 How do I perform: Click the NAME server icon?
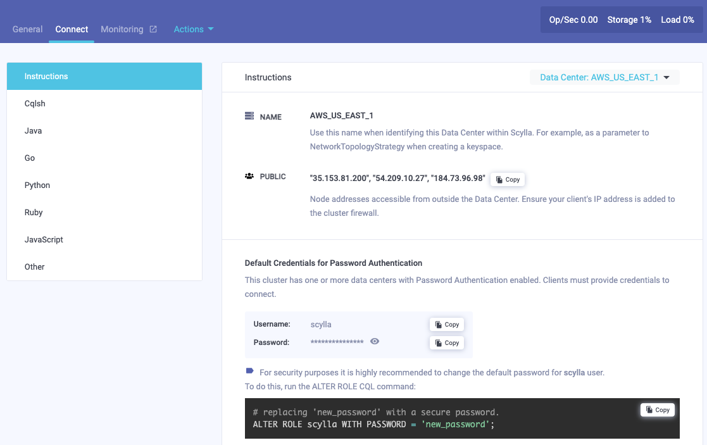pos(249,116)
